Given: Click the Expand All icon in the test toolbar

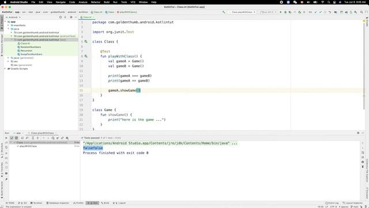Looking at the screenshot, I should click(33, 138).
